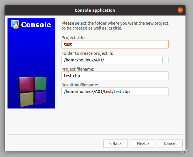Go to the previous step with Back
Image resolution: width=193 pixels, height=157 pixels.
pos(115,144)
